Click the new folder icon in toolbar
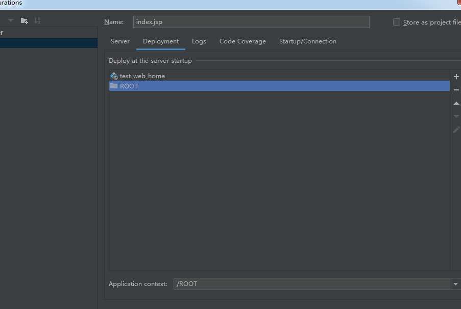 click(24, 20)
